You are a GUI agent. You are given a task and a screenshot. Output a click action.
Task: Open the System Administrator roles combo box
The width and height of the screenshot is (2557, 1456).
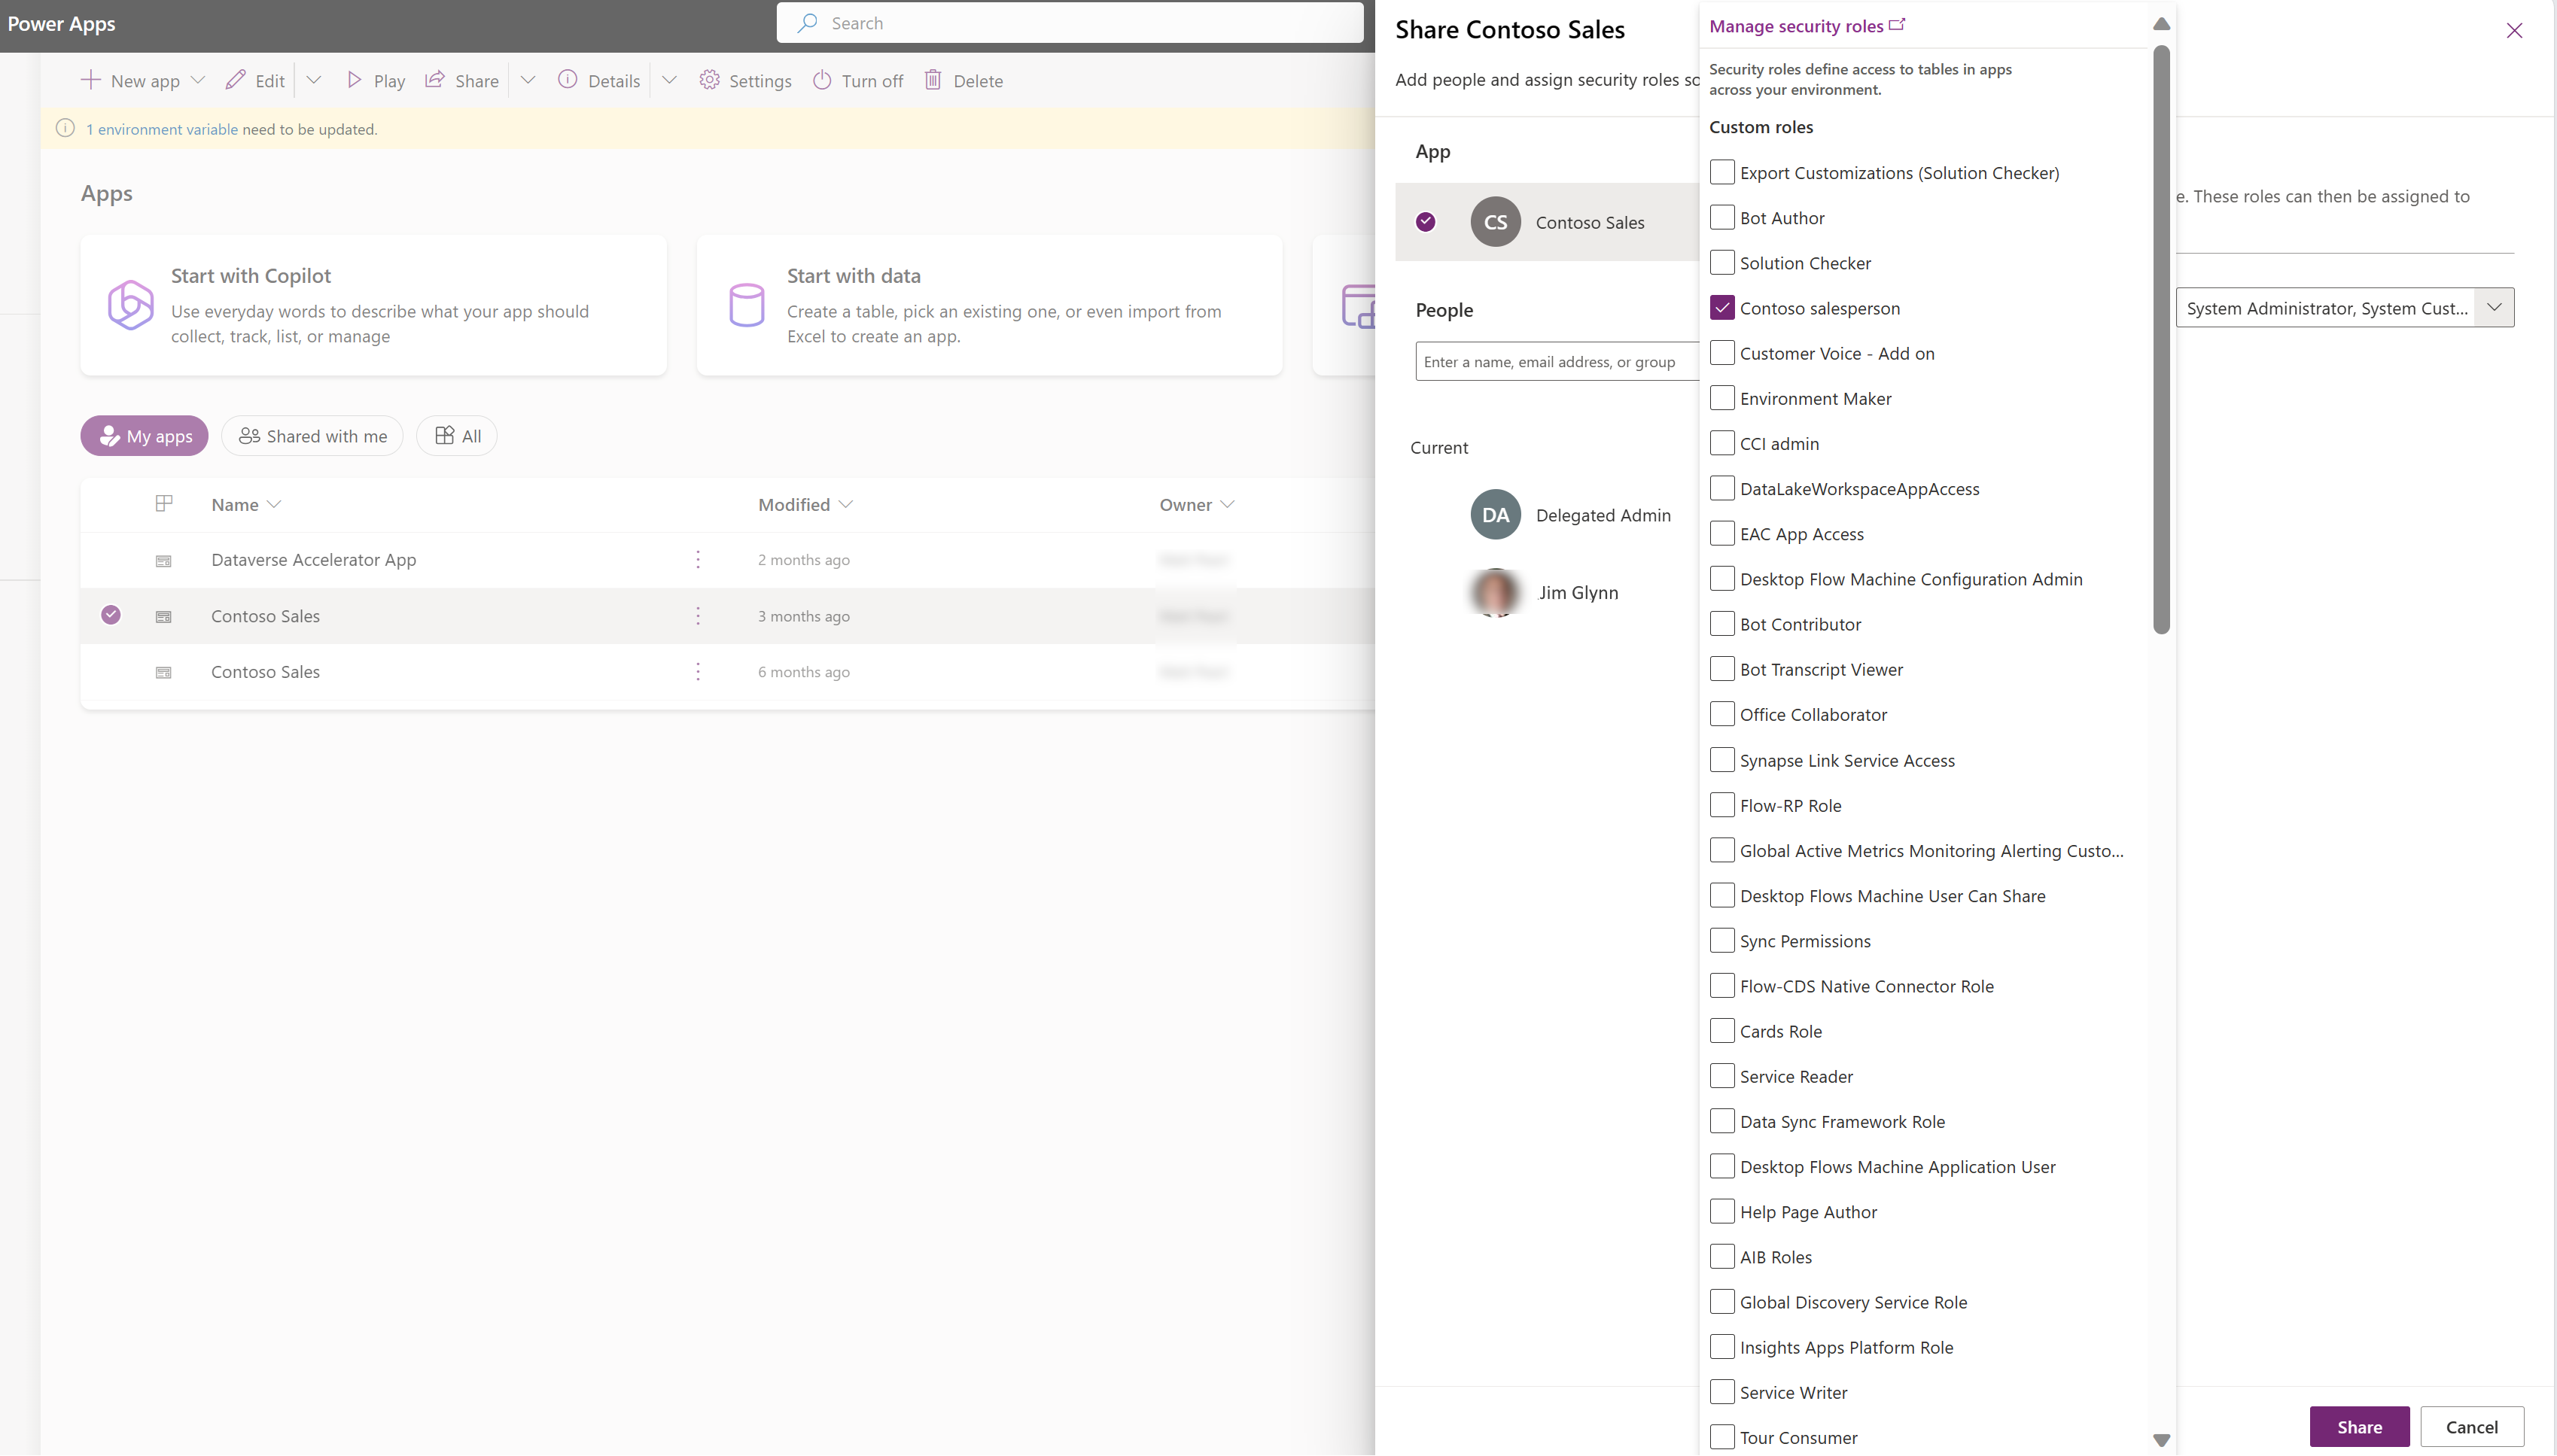coord(2344,308)
